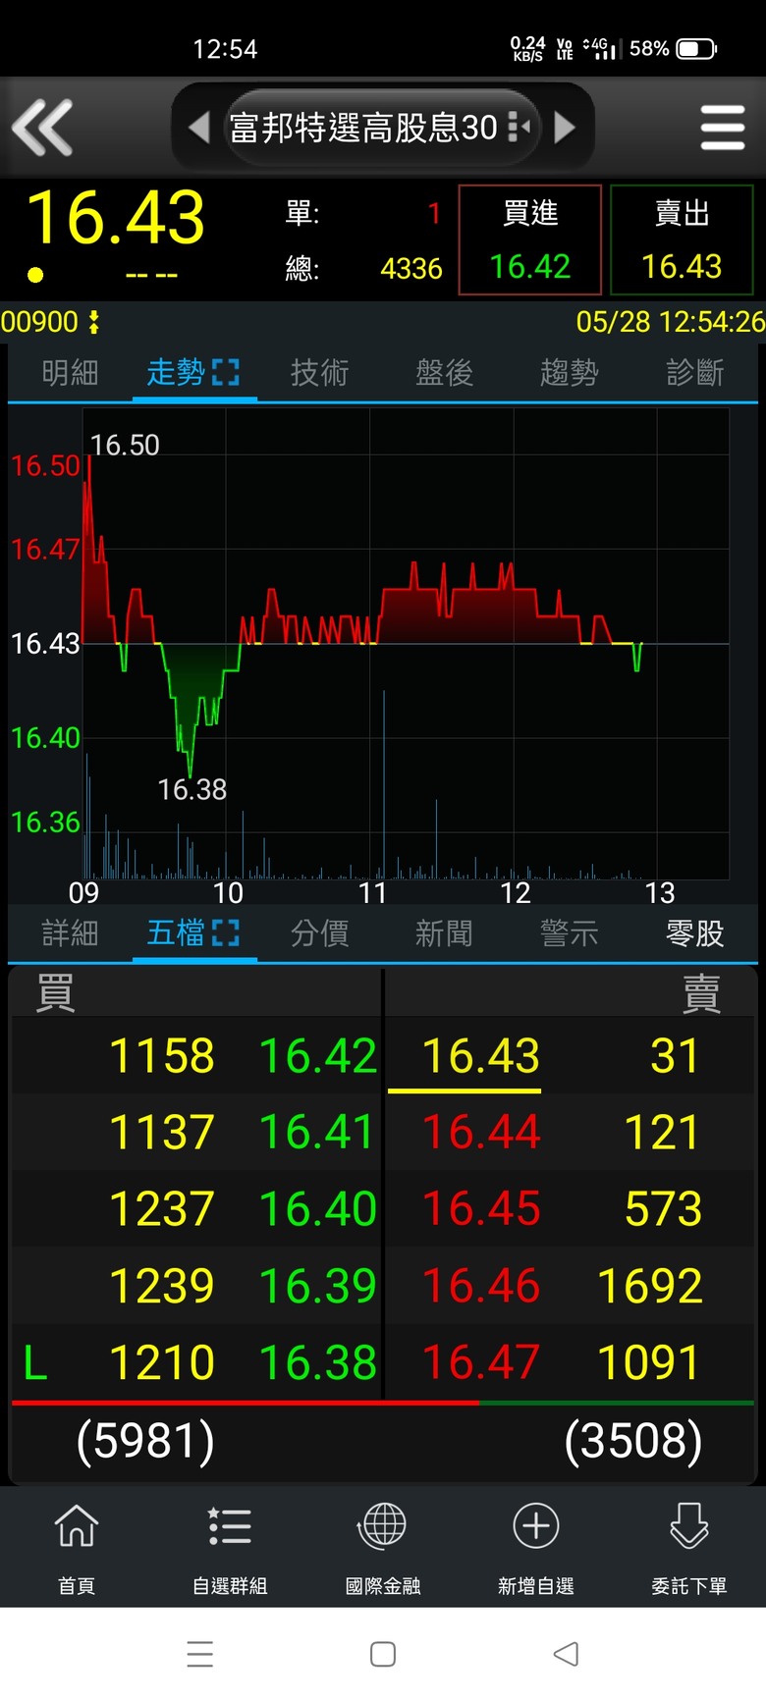The image size is (766, 1701).
Task: Switch to the 盤後 tab
Action: 444,373
